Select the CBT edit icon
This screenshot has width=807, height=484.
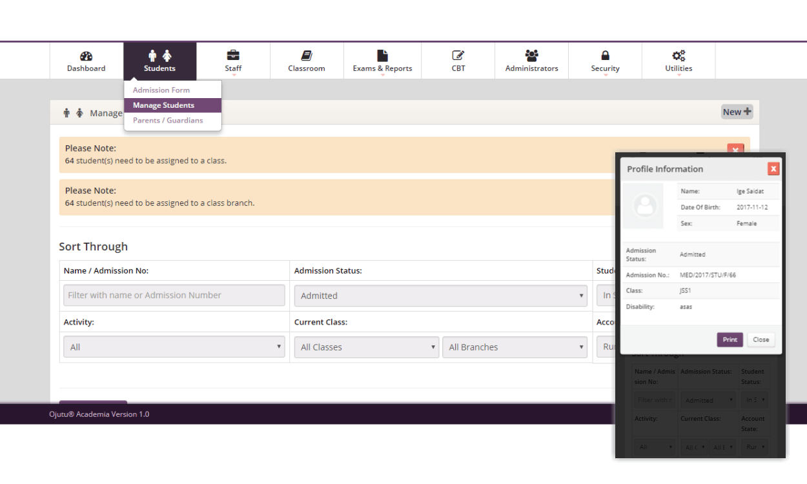pos(458,56)
